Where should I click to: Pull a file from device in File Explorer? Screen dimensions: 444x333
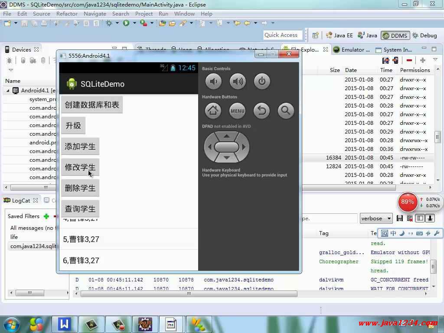385,60
